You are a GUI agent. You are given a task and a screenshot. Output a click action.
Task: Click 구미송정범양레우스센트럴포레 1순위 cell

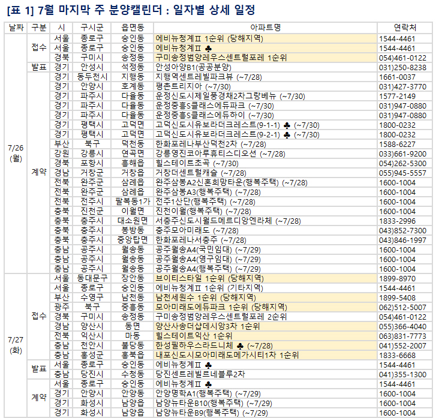(265, 58)
